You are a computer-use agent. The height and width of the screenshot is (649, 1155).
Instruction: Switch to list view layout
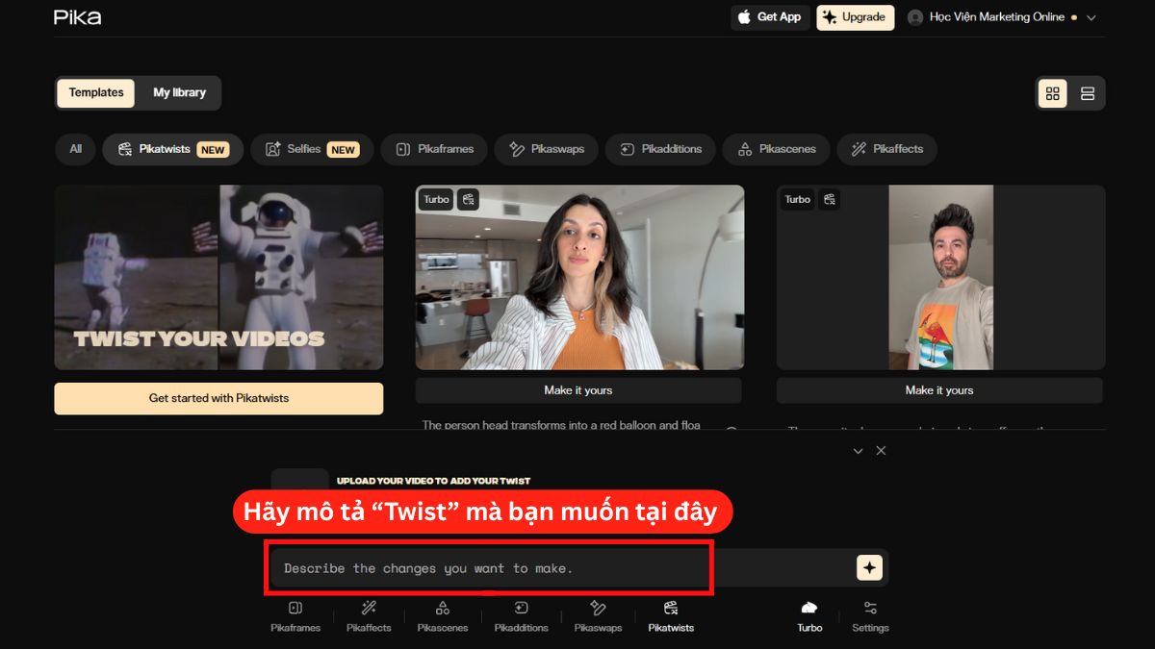pos(1088,93)
